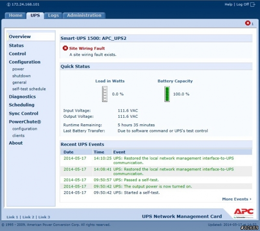This screenshot has width=260, height=231.
Task: Open the shutdown configuration page
Action: [22, 76]
